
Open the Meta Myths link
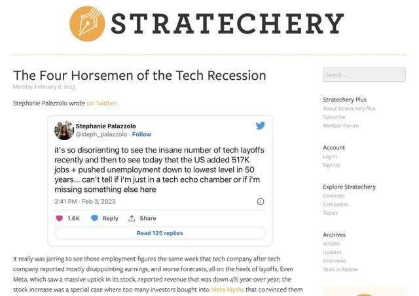[x=228, y=289]
